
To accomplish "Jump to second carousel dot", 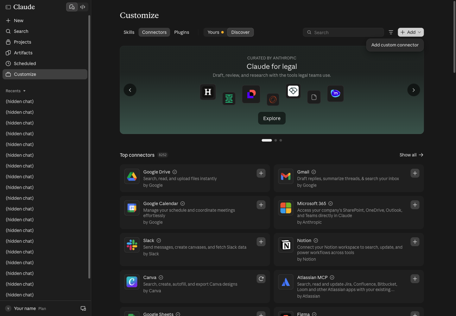I will coord(275,140).
